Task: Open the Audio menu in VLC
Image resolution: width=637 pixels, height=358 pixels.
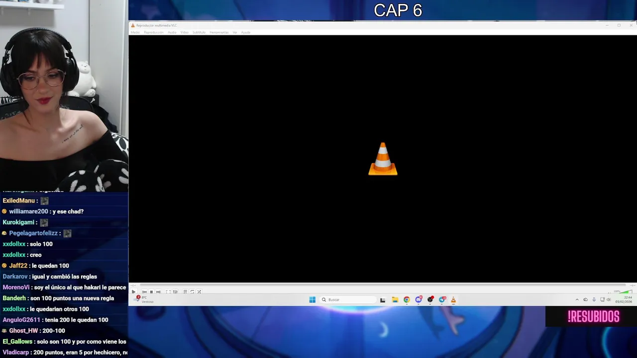Action: pos(172,32)
